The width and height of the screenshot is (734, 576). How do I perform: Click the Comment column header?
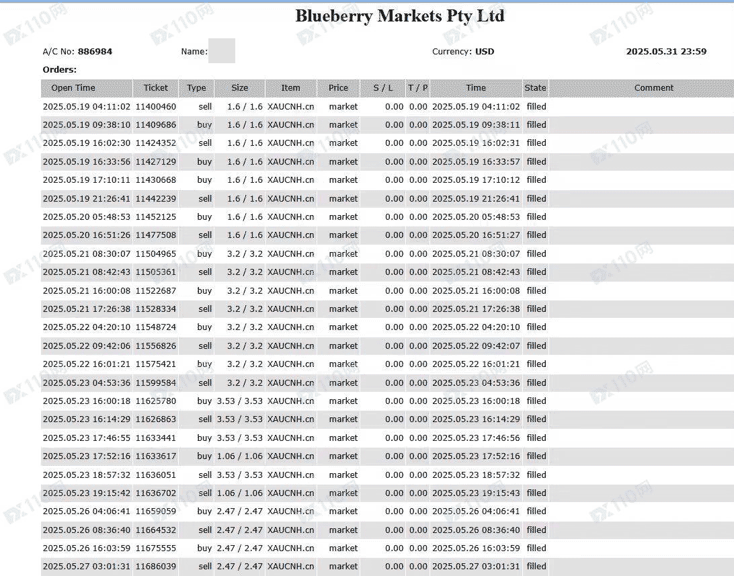pos(653,88)
